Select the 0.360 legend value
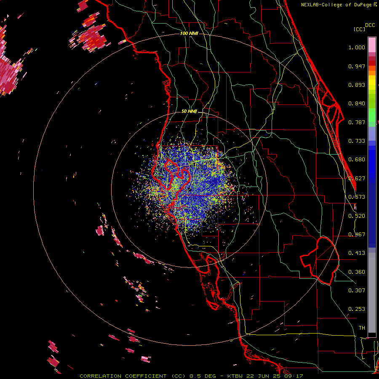Screen dimensions: 379x379 (357, 272)
